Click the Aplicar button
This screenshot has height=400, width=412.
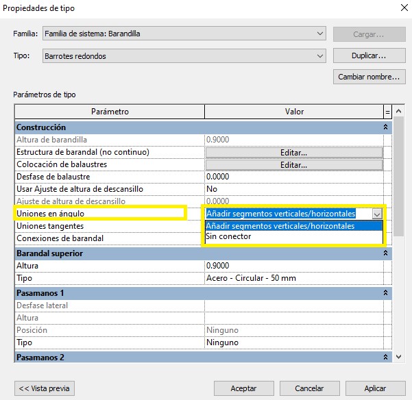pos(375,388)
